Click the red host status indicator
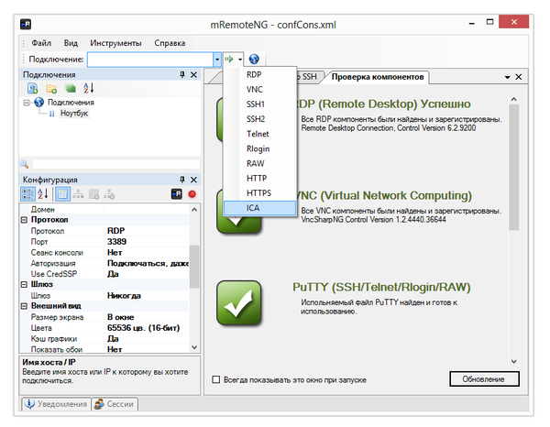 click(192, 194)
